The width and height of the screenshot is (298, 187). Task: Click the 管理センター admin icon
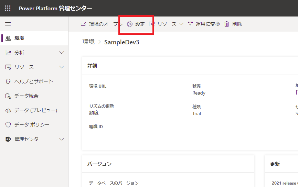(x=8, y=139)
